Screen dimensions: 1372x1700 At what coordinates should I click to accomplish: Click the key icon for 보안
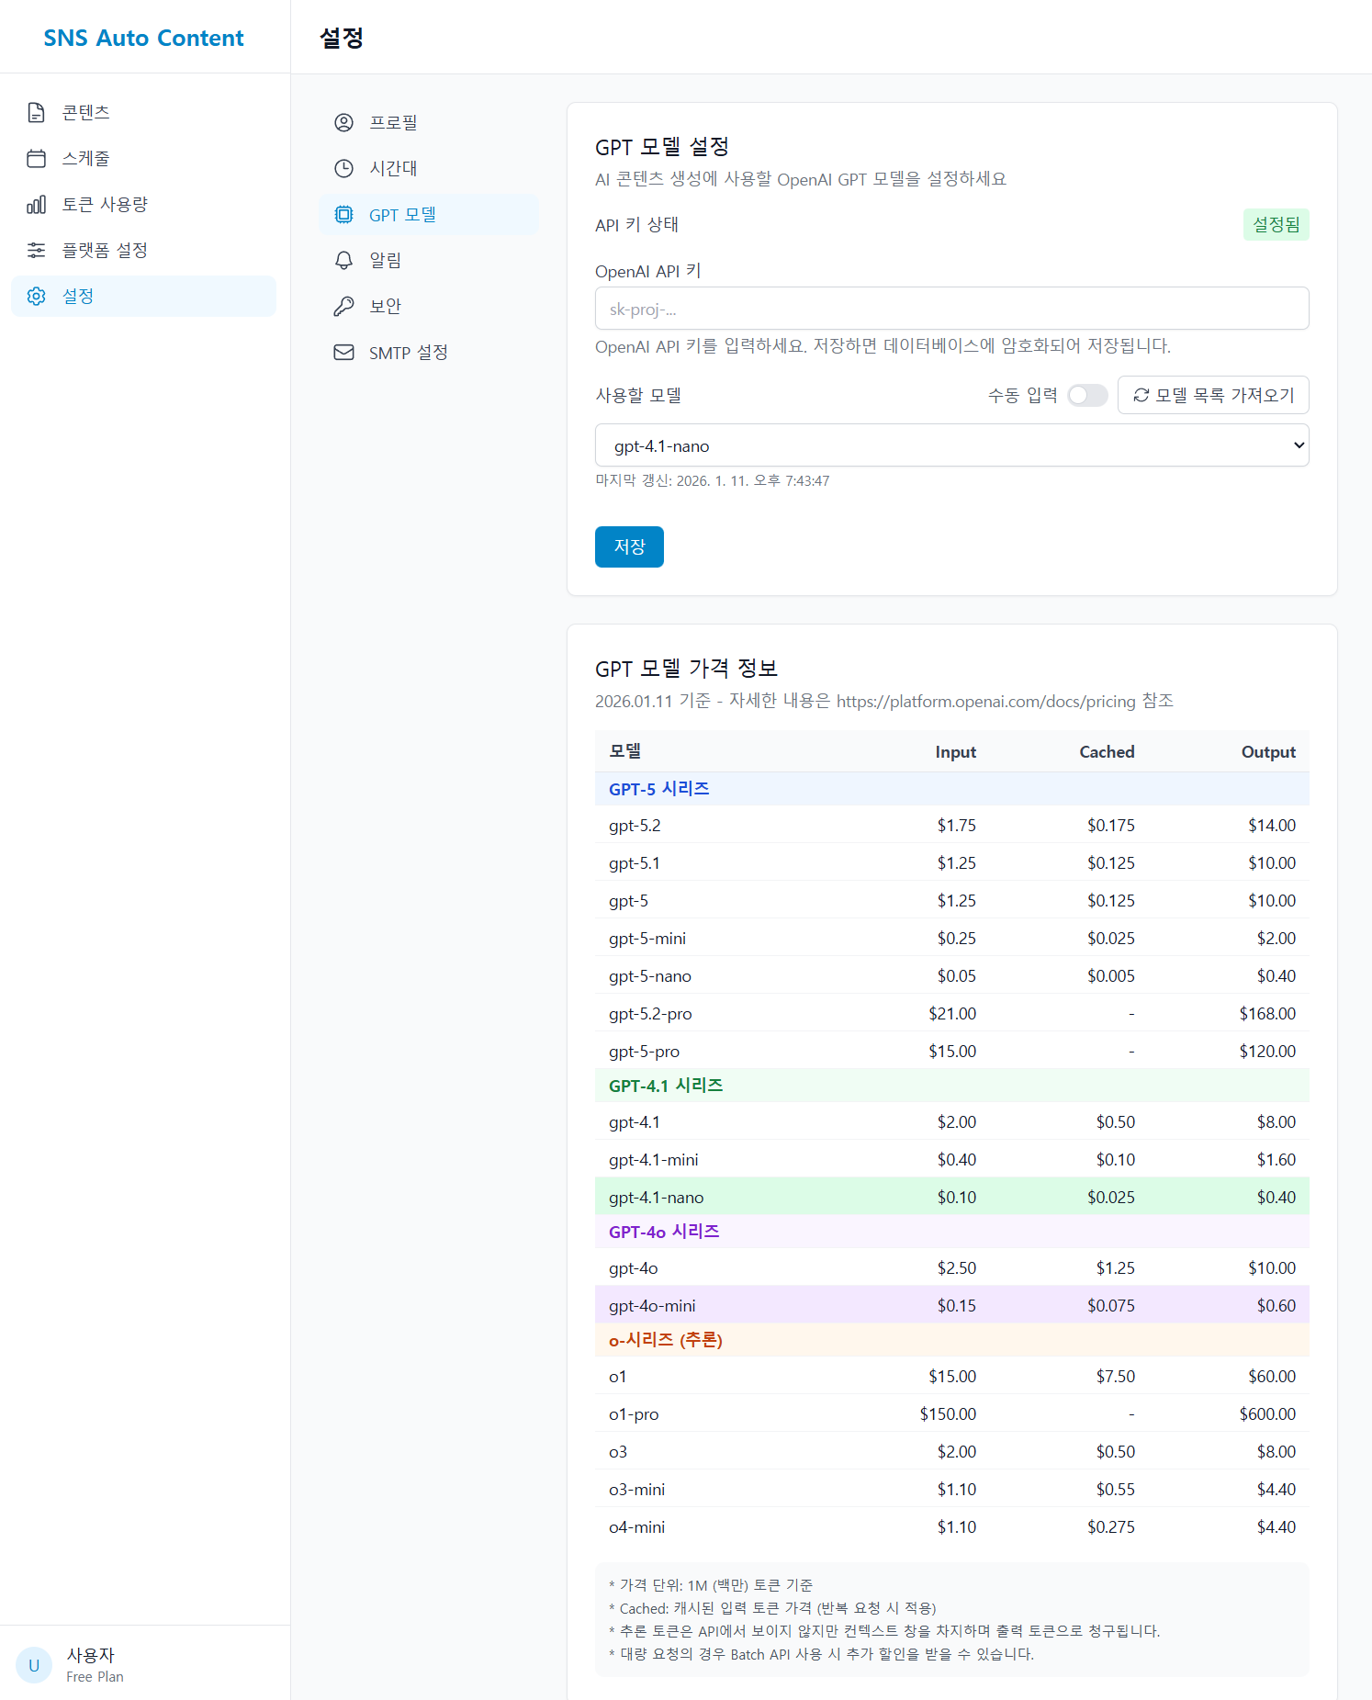343,306
